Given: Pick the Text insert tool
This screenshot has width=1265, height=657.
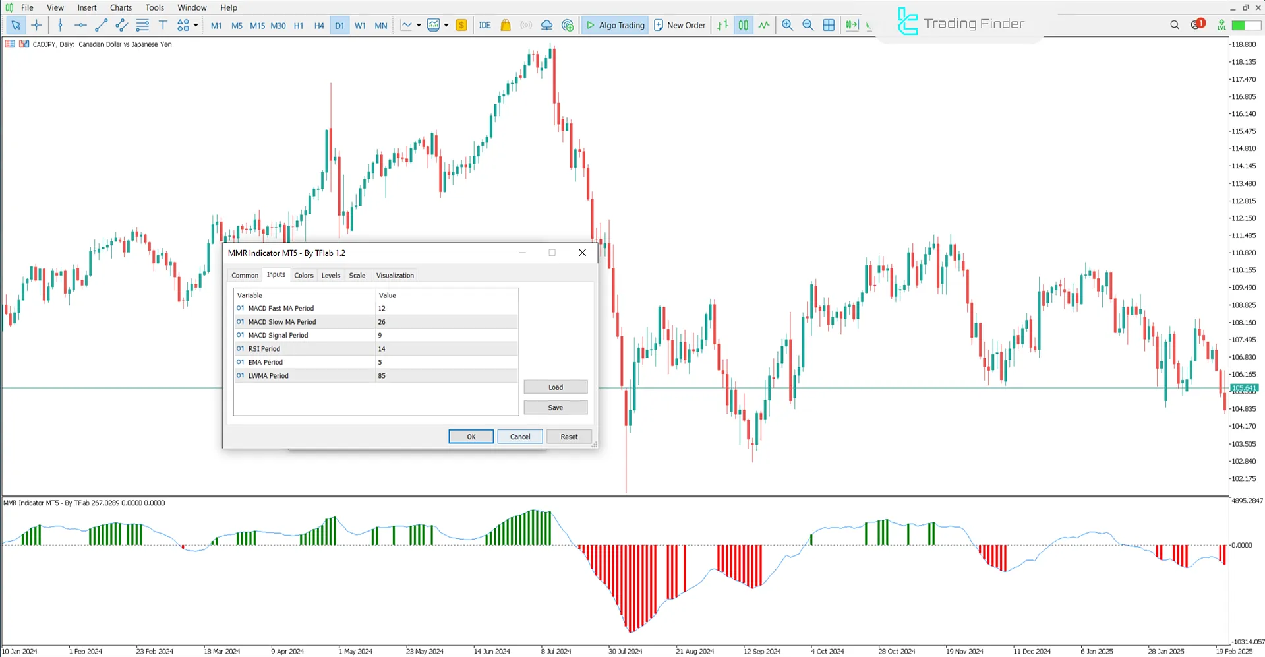Looking at the screenshot, I should pos(163,25).
